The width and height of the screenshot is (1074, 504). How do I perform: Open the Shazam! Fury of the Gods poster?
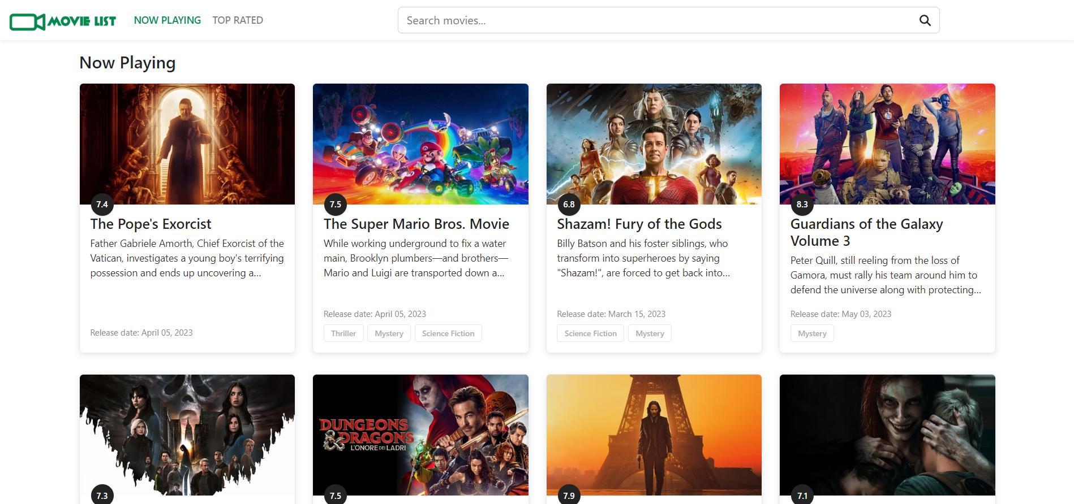click(654, 144)
